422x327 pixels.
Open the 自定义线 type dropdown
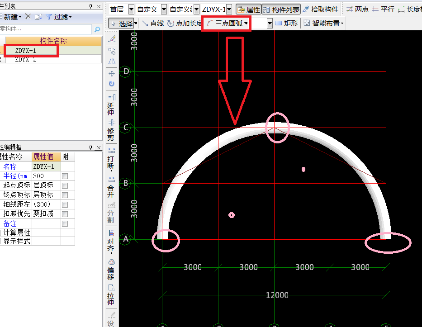click(196, 9)
